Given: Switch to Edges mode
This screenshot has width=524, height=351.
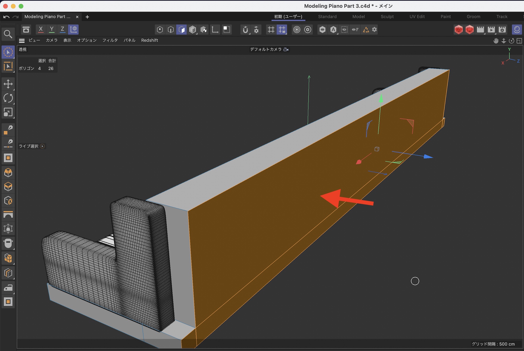Looking at the screenshot, I should tap(171, 30).
